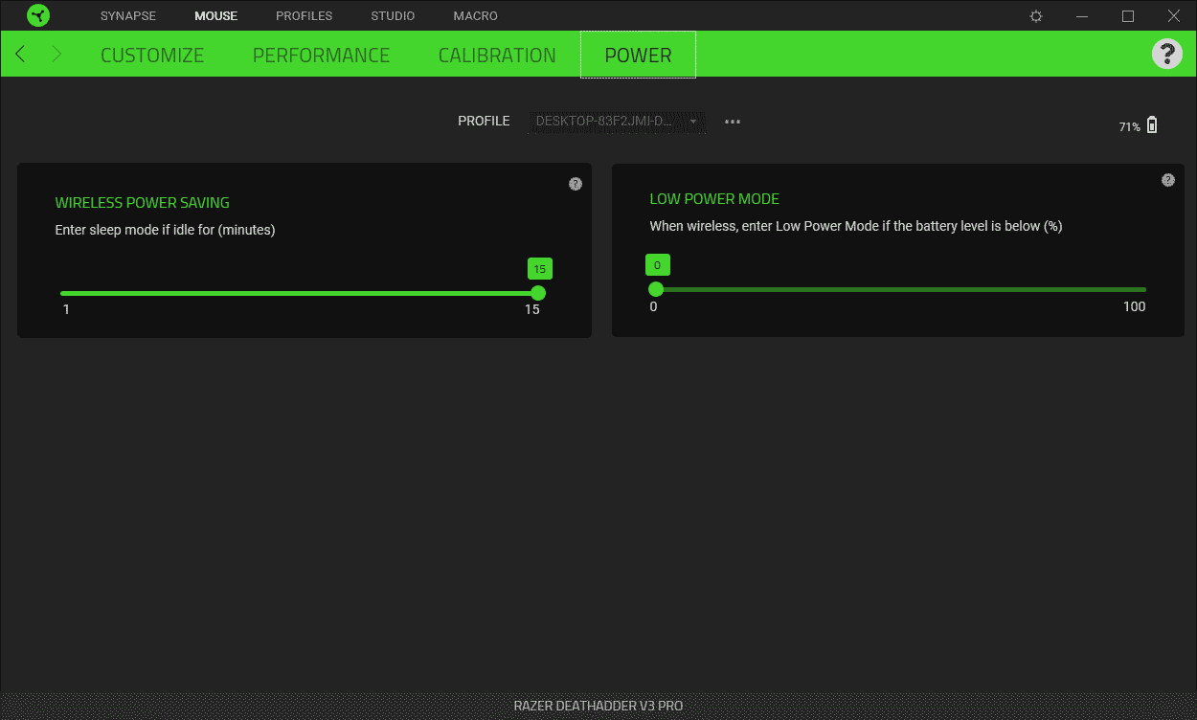Click the battery level icon
The height and width of the screenshot is (720, 1197).
click(x=1152, y=124)
